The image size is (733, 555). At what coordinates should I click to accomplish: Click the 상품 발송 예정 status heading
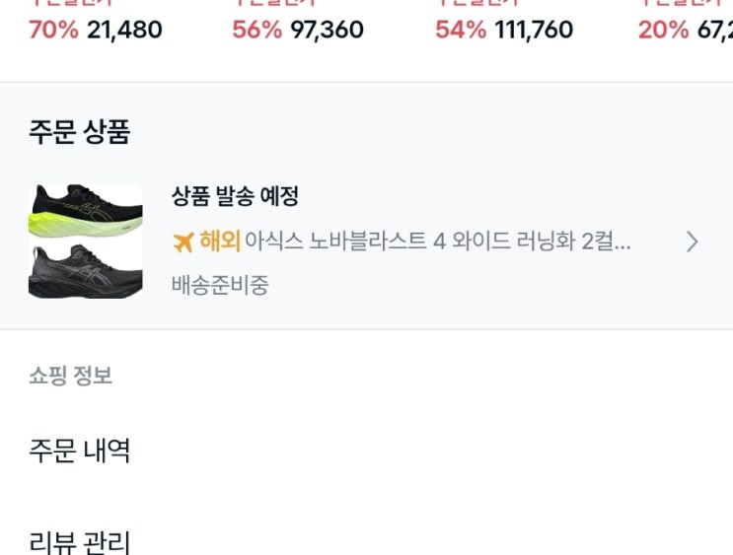235,196
